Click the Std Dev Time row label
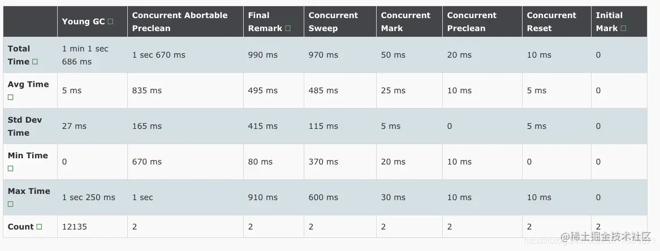This screenshot has height=251, width=660. click(x=25, y=126)
